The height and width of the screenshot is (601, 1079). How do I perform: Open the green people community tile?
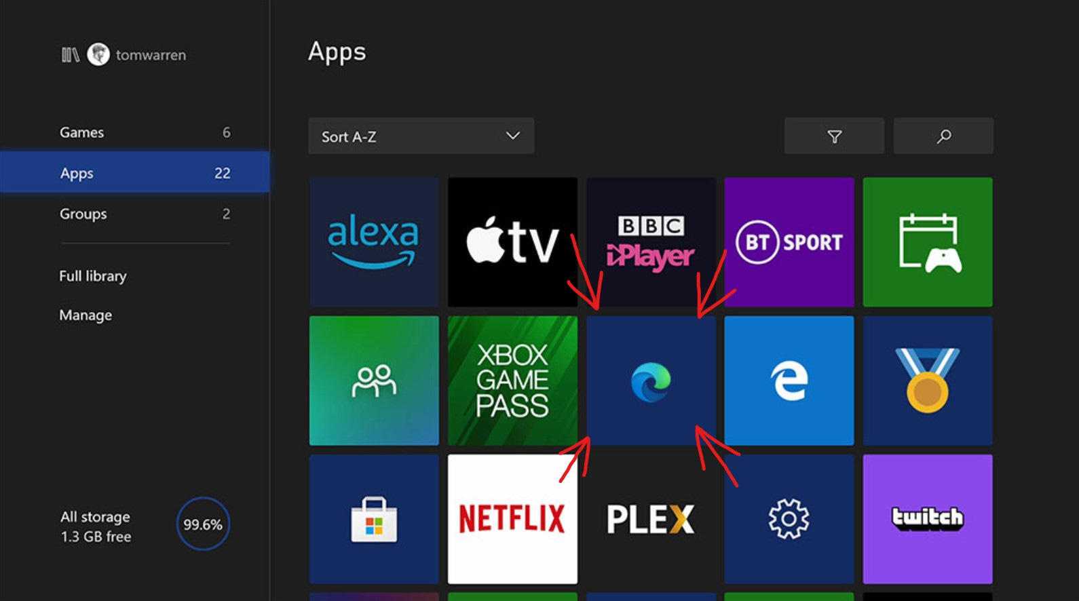coord(374,381)
